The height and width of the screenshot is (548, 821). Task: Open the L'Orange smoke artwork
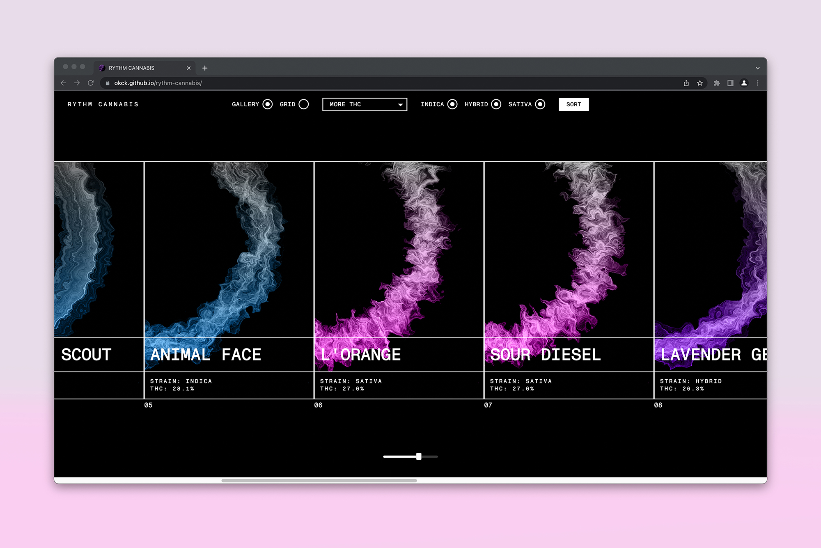(x=399, y=250)
